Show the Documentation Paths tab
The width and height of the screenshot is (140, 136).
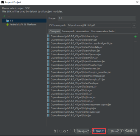(x=103, y=31)
